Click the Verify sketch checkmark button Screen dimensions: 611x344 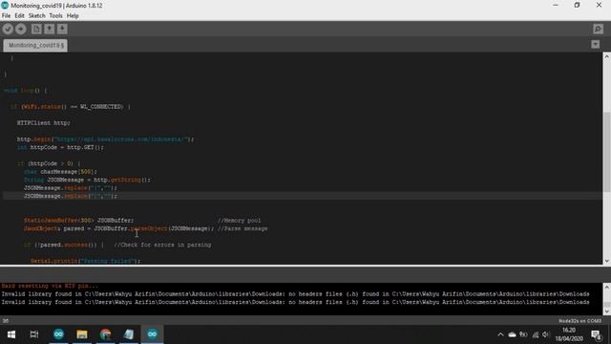click(8, 29)
